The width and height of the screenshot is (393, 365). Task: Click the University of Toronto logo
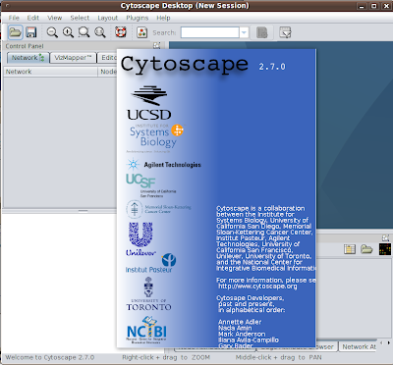click(149, 293)
